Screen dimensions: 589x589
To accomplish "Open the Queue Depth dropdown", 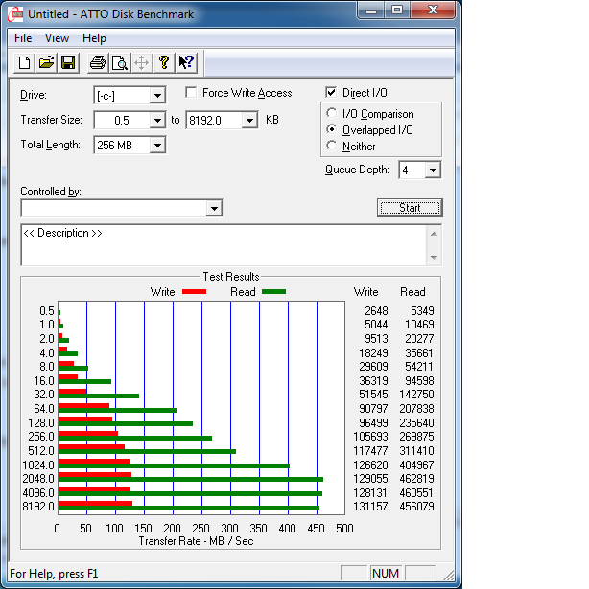I will click(433, 170).
